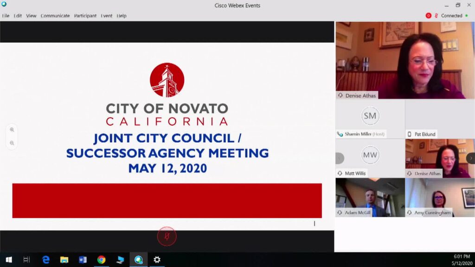Open File Explorer from the taskbar
The height and width of the screenshot is (267, 475).
64,260
